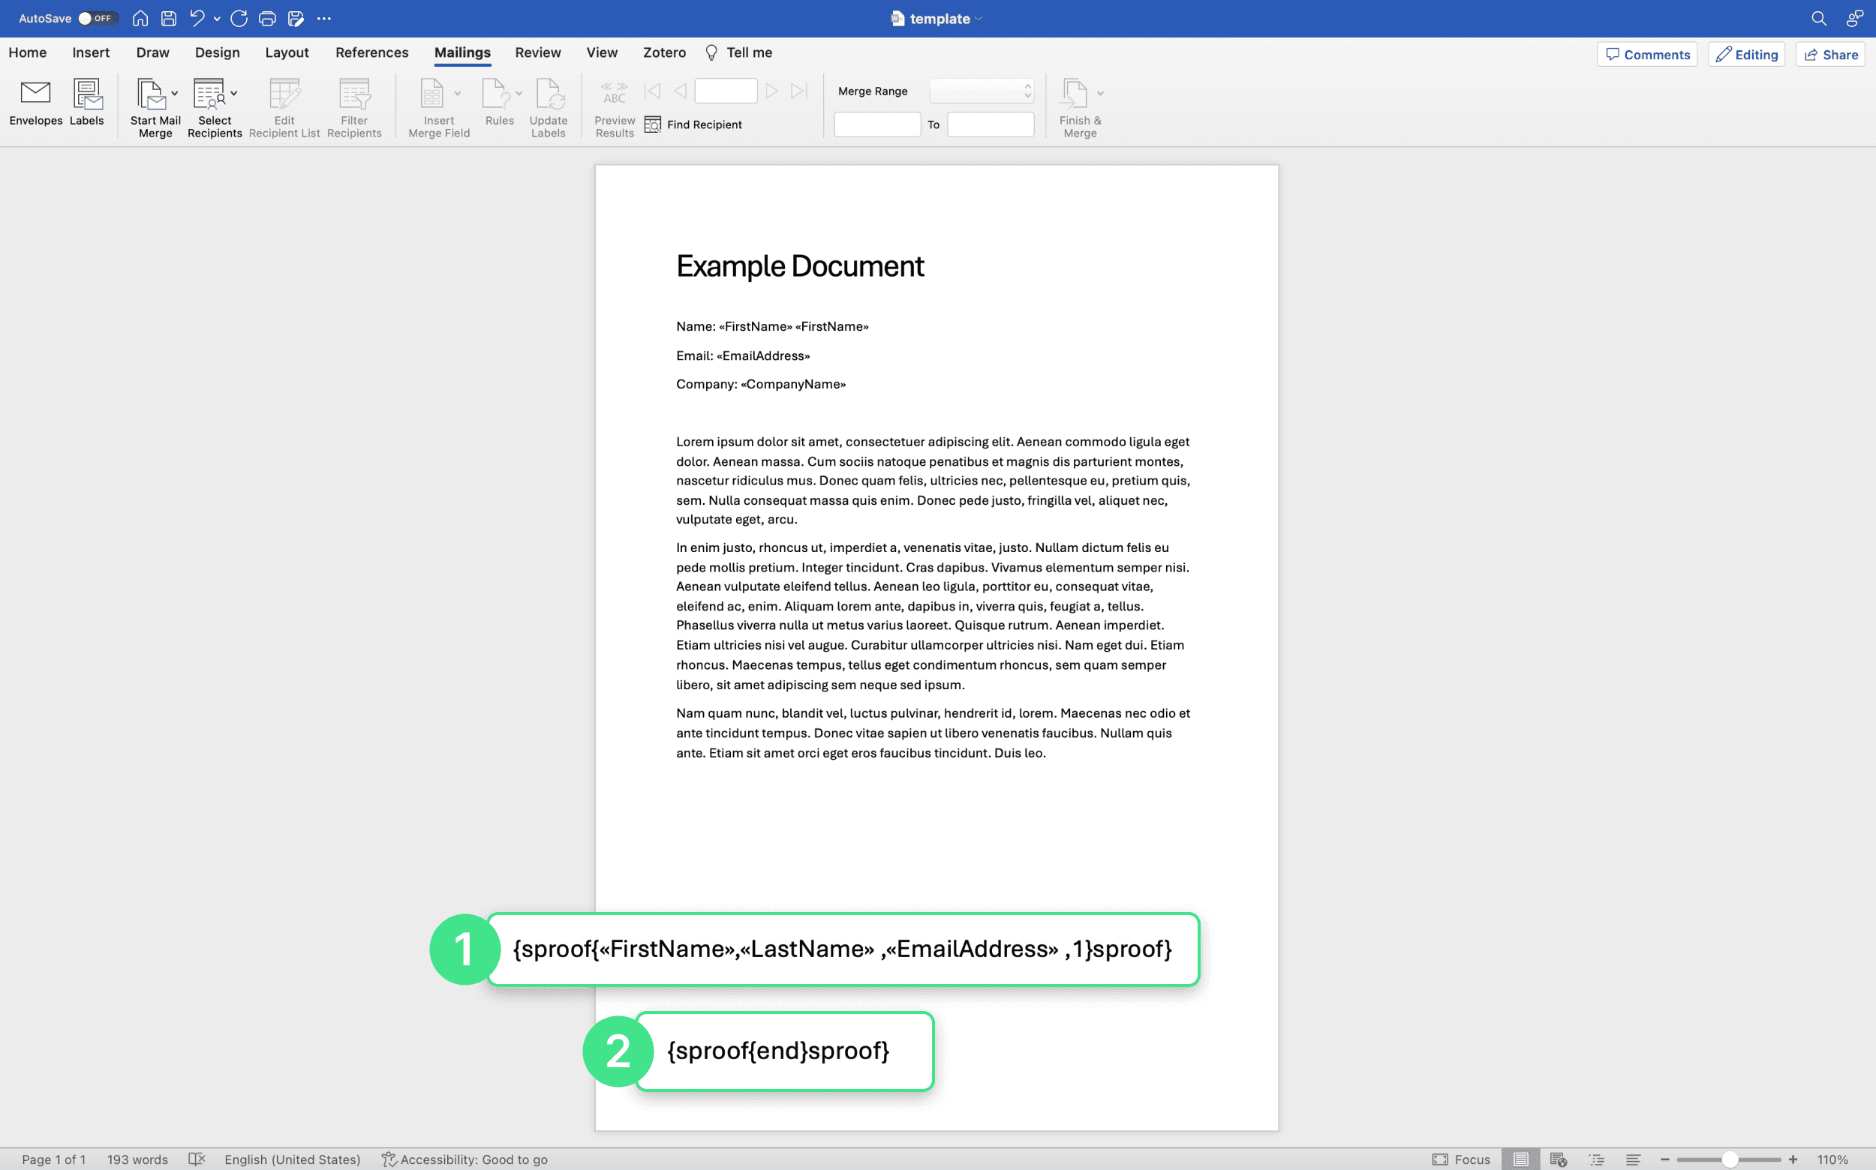The image size is (1876, 1170).
Task: Go to last record arrow
Action: [799, 91]
